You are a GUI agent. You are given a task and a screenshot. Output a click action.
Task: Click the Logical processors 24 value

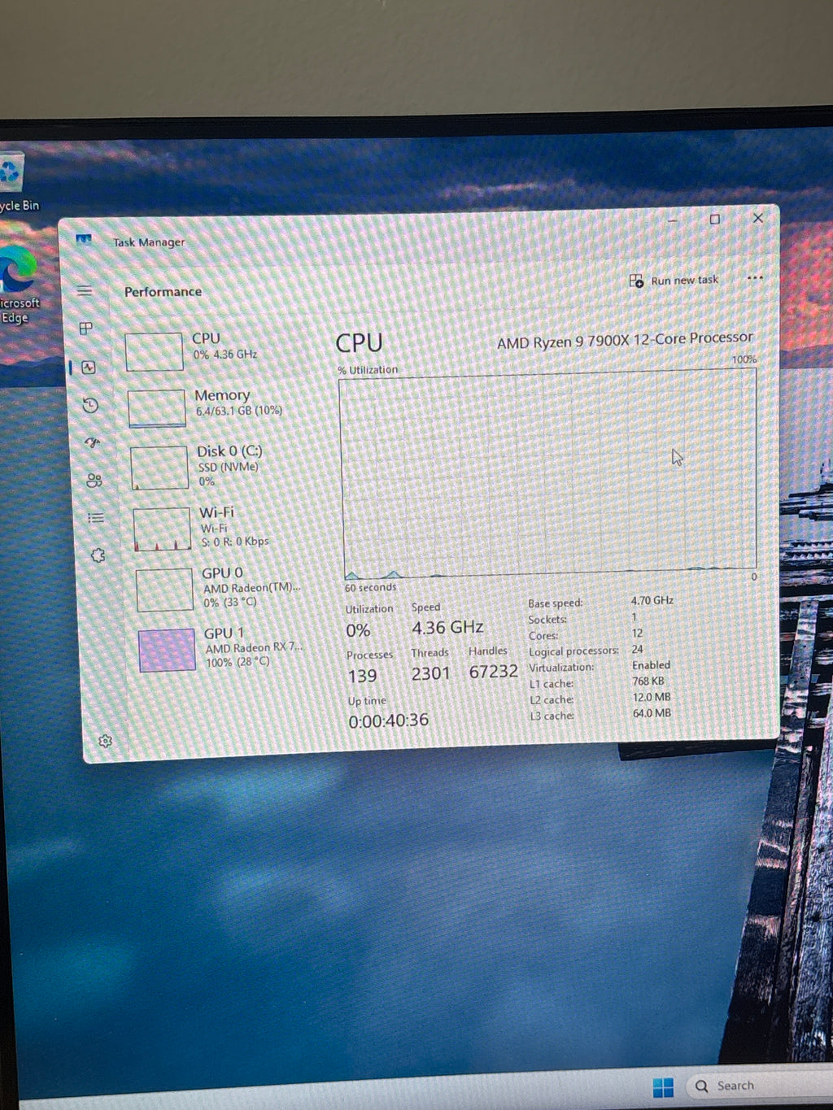pos(637,649)
